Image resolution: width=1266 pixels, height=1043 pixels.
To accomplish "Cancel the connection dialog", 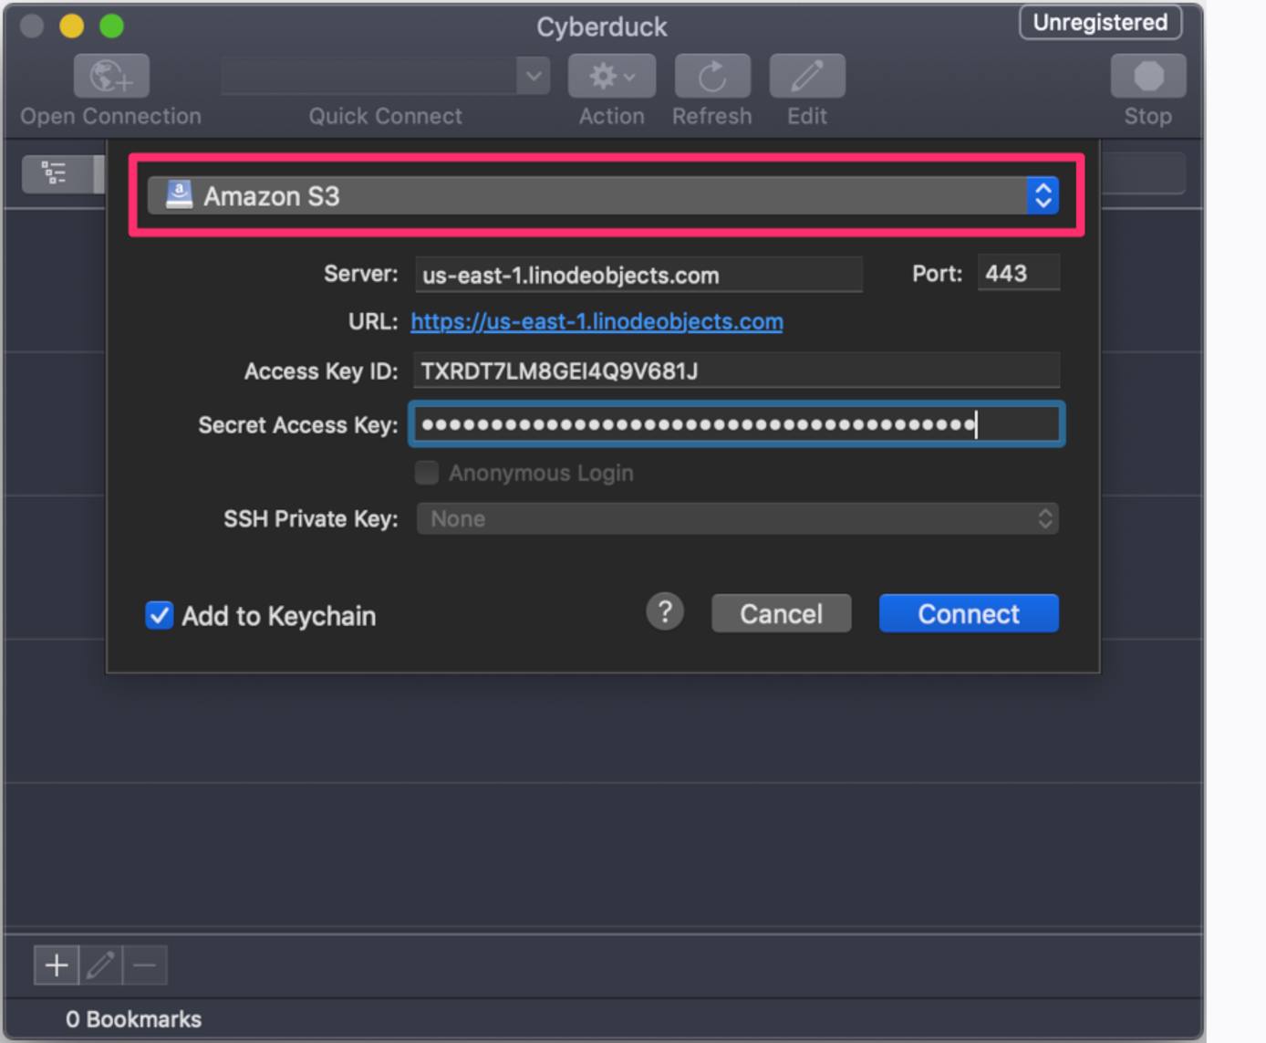I will coord(781,613).
